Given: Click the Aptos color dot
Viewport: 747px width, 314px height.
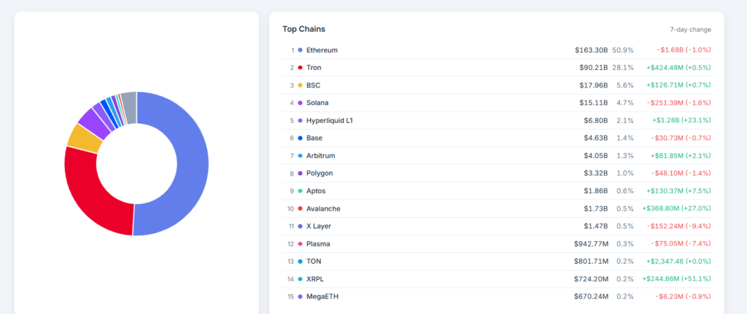Looking at the screenshot, I should point(300,191).
